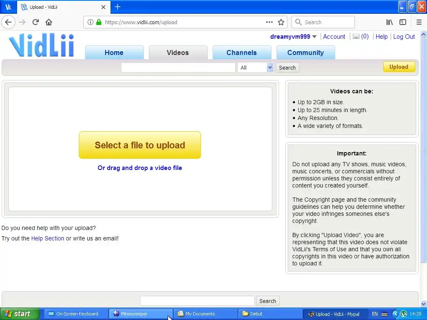Click the green padlock security icon
Image resolution: width=427 pixels, height=320 pixels.
pos(99,22)
